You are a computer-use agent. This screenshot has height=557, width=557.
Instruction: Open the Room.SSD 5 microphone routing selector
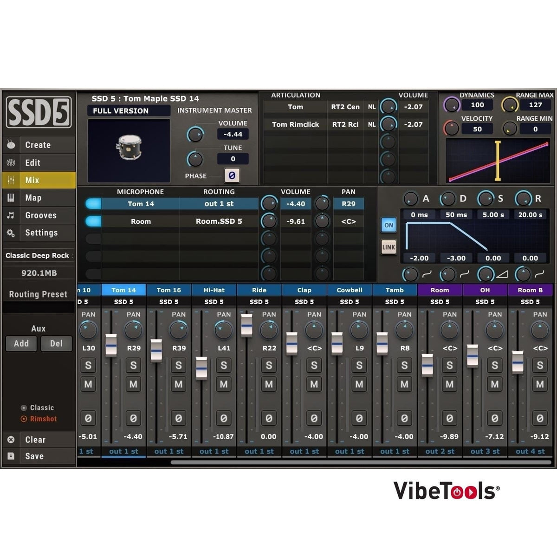coord(219,221)
